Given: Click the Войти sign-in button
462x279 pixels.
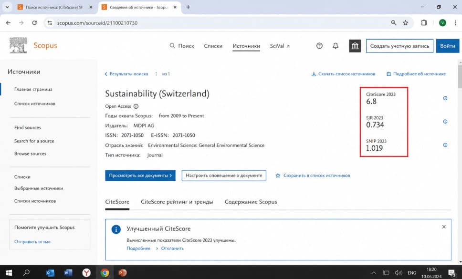Looking at the screenshot, I should click(448, 46).
